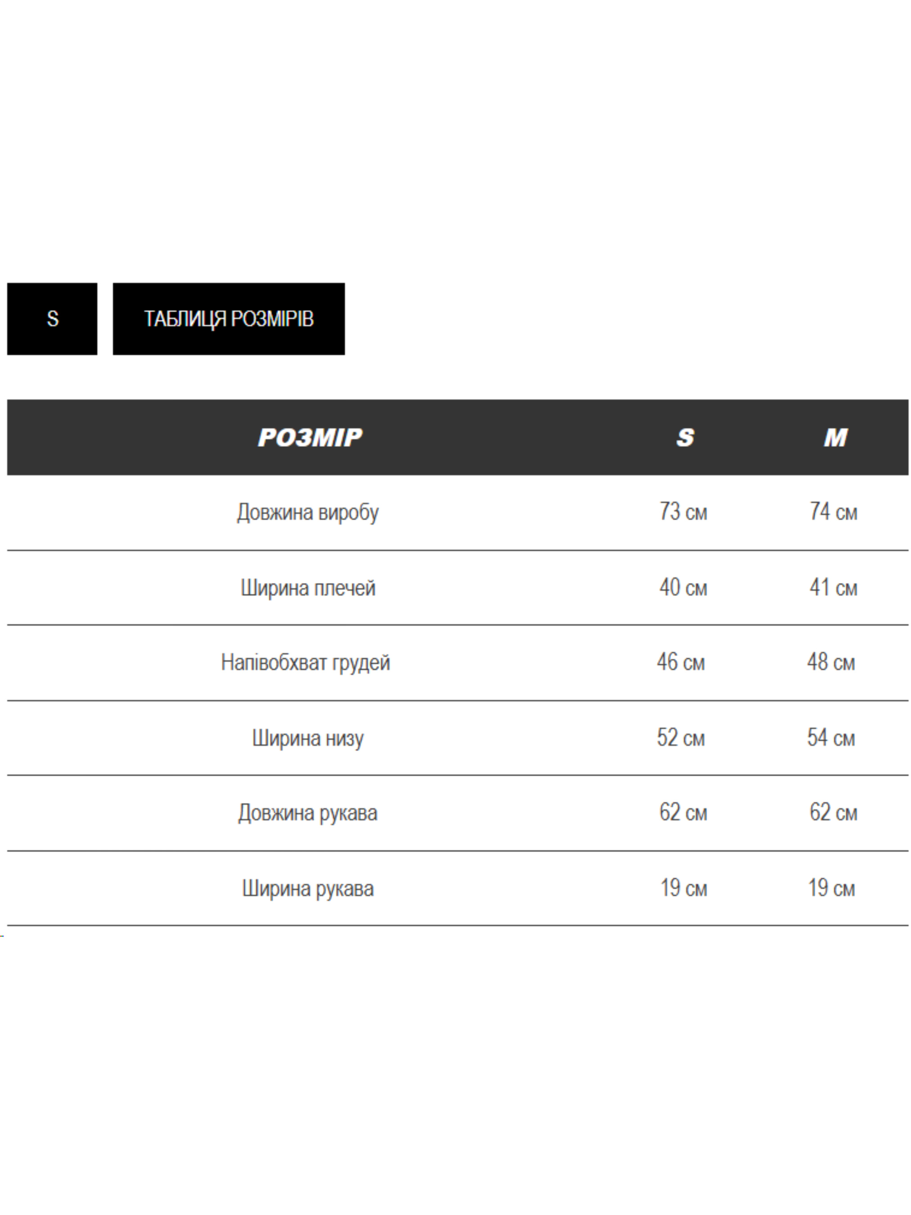The width and height of the screenshot is (911, 1215).
Task: Click the black S size button
Action: (52, 319)
